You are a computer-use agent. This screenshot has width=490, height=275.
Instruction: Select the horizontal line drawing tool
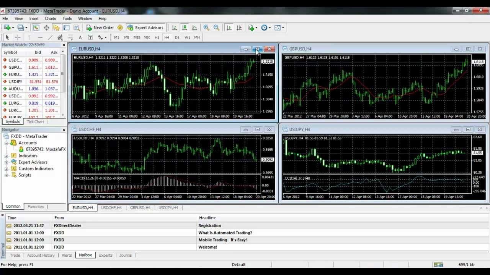click(40, 37)
